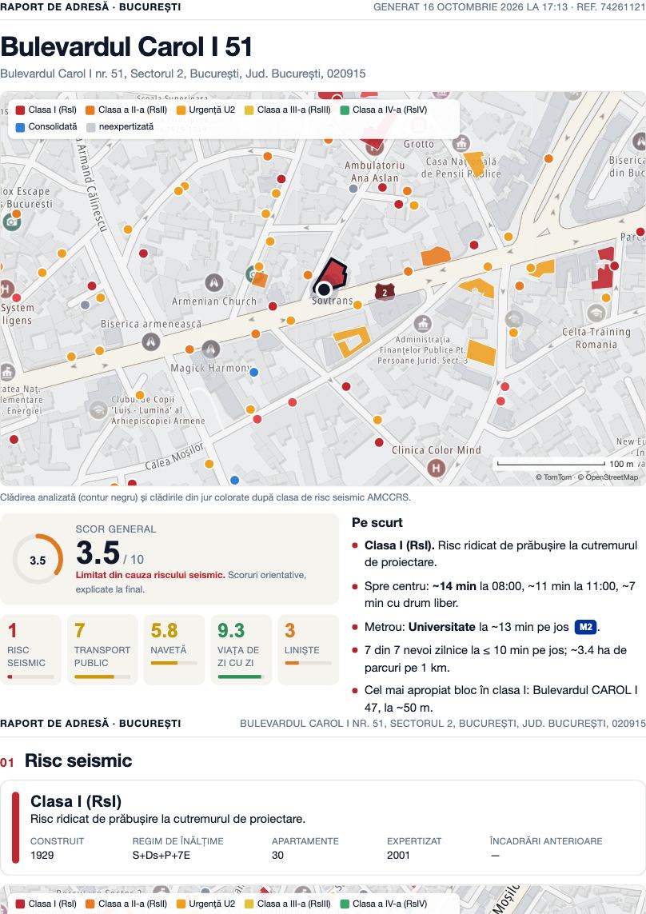Click the black Sovtrans location marker
646x914 pixels.
(324, 289)
